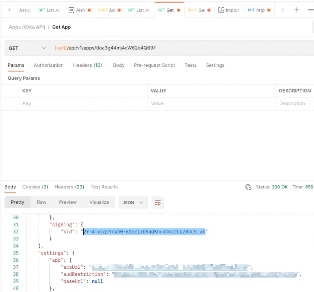
Task: Click the network globe icon near Status
Action: click(248, 187)
